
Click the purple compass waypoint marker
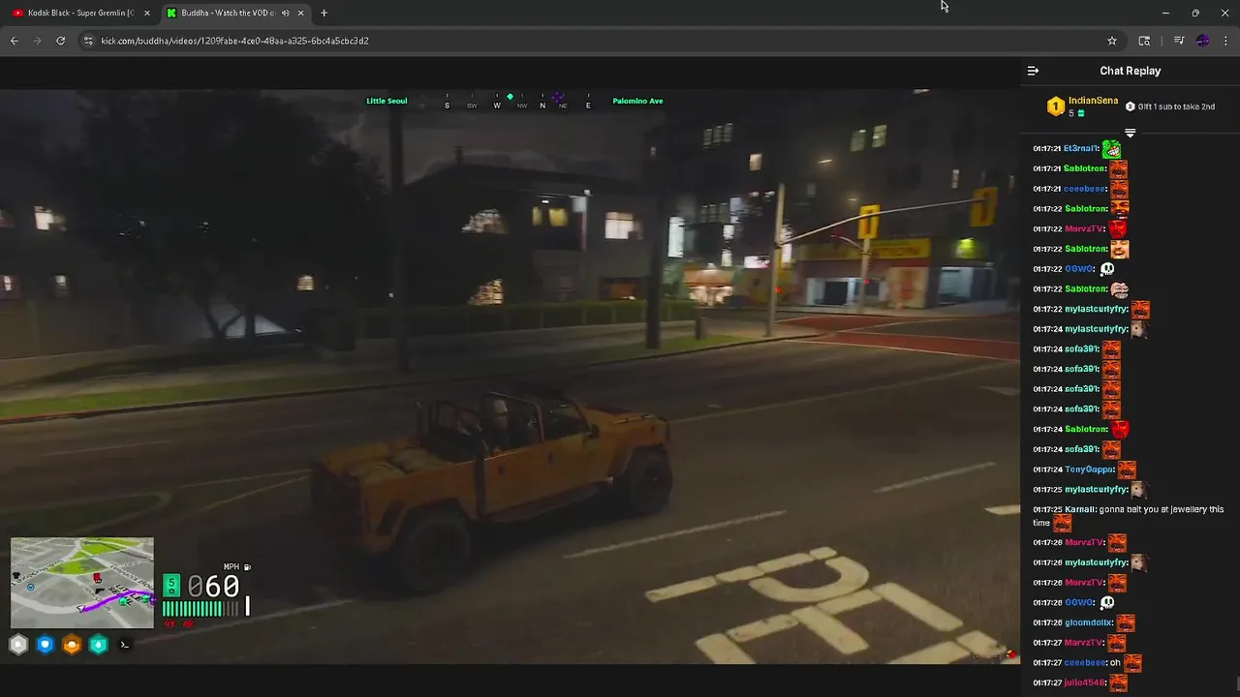click(558, 97)
